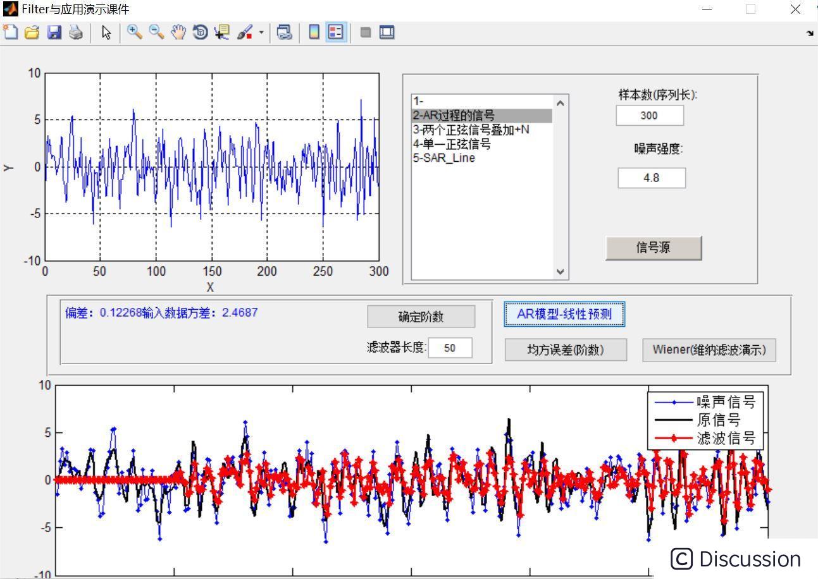
Task: Click the noise intensity field showing 4.8
Action: click(x=652, y=178)
